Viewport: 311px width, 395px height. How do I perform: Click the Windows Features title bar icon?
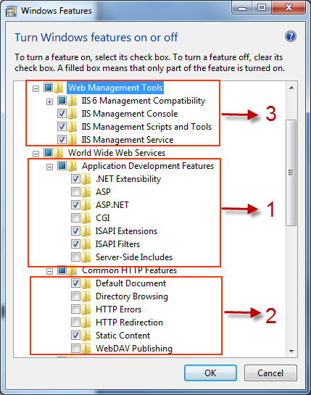coord(11,11)
